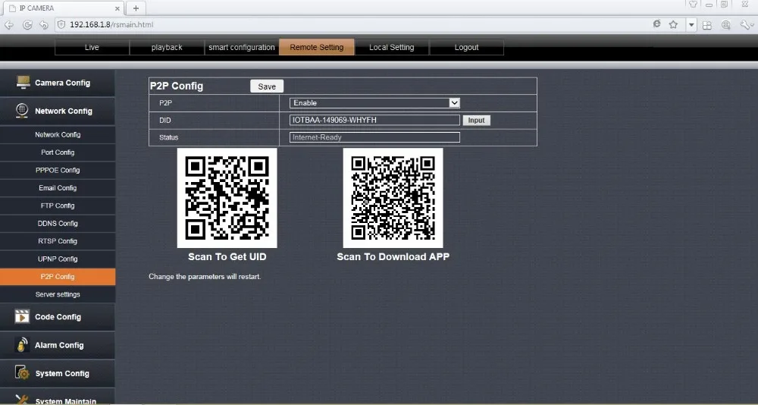Image resolution: width=758 pixels, height=405 pixels.
Task: Close the IP CAMERA browser tab
Action: click(117, 8)
